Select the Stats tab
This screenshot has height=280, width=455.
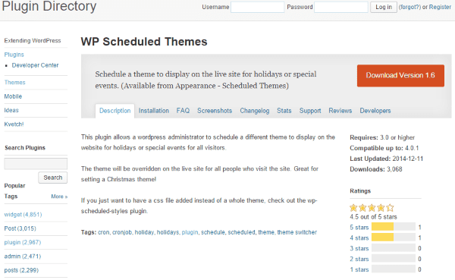pos(284,111)
